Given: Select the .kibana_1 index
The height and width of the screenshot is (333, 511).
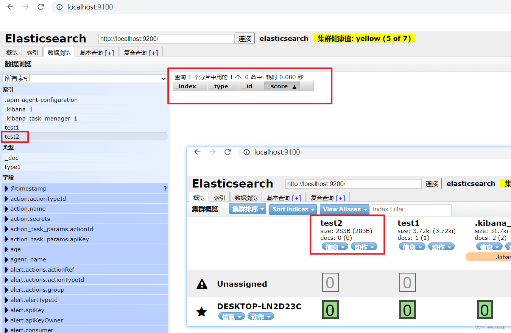Looking at the screenshot, I should pyautogui.click(x=85, y=109).
